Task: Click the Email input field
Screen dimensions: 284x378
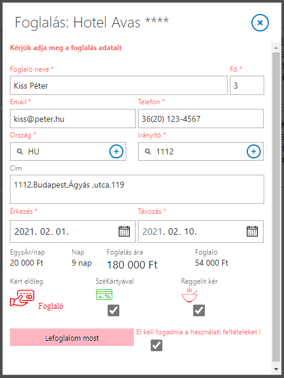Action: [73, 119]
